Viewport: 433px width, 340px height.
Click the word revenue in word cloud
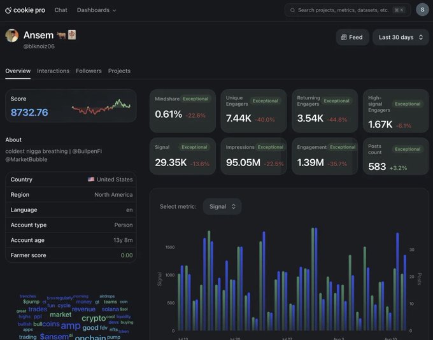(x=83, y=309)
